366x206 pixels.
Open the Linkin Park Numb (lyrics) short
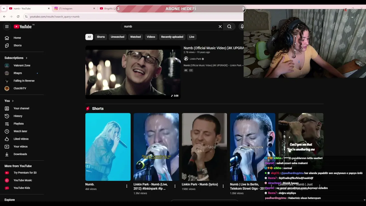(x=204, y=147)
